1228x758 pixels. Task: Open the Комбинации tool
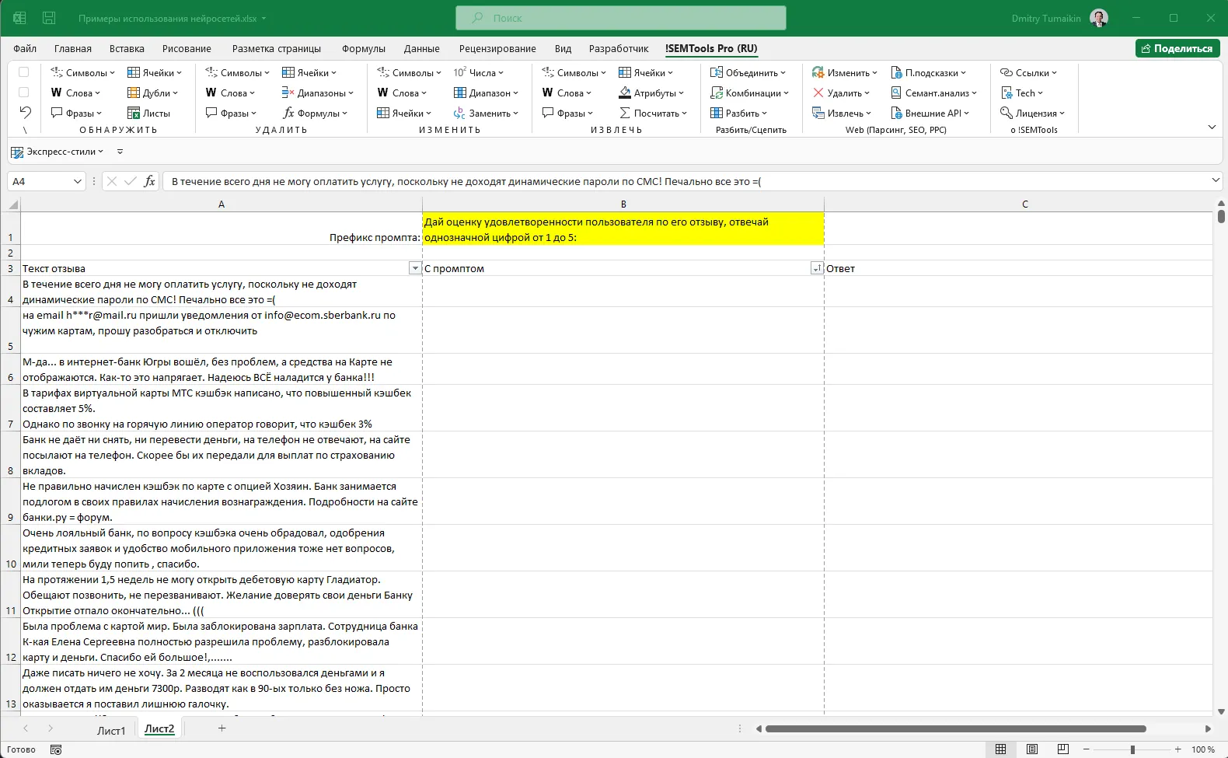coord(749,93)
